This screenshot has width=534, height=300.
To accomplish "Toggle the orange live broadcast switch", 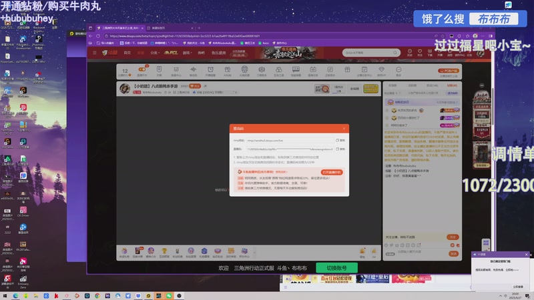I will 142,69.
